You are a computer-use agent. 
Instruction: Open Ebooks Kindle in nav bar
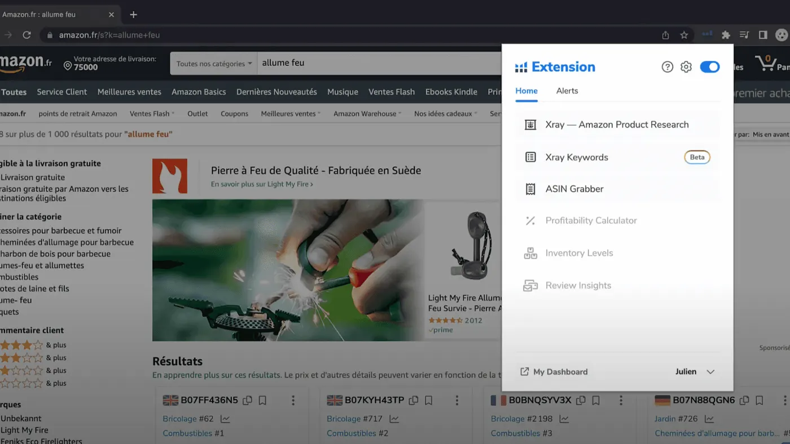(x=451, y=92)
